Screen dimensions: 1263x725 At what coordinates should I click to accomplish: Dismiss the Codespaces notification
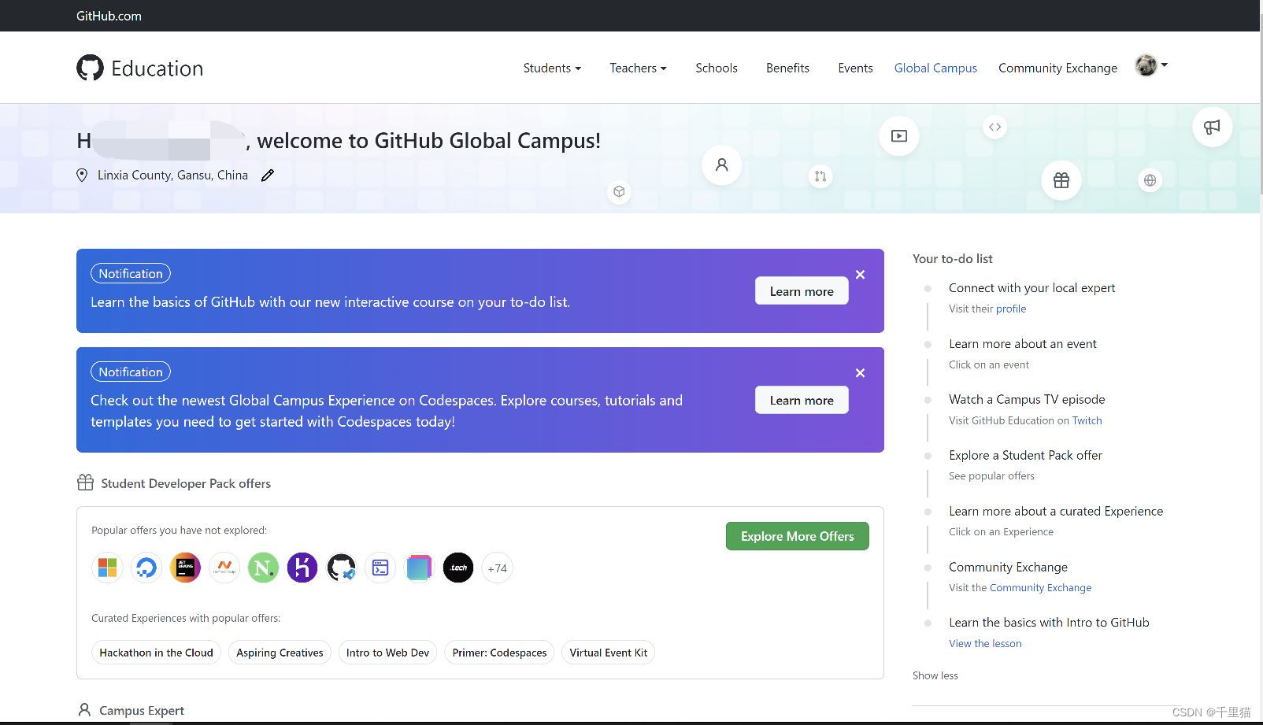coord(860,373)
